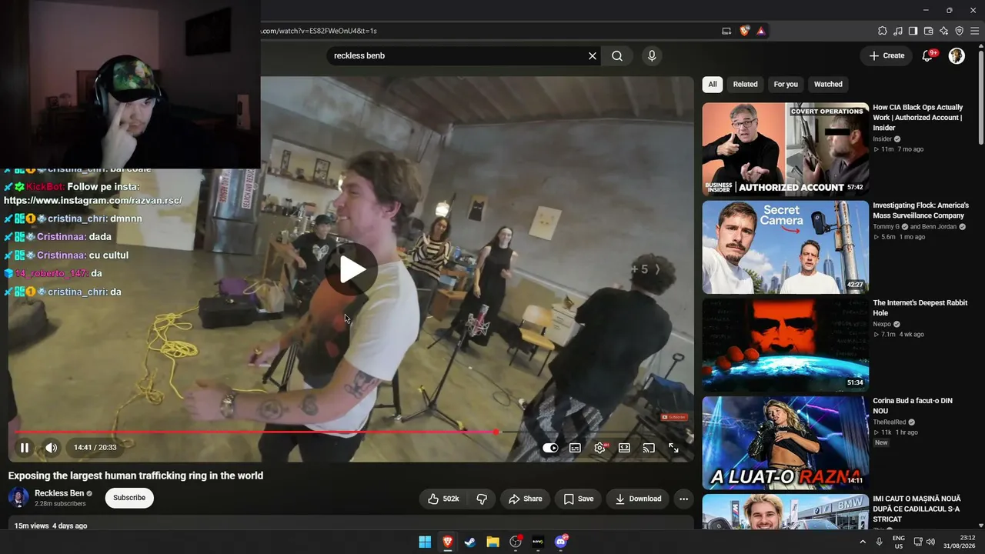Viewport: 985px width, 554px height.
Task: Open 'Investigating Flock' video title
Action: pos(920,211)
